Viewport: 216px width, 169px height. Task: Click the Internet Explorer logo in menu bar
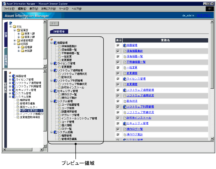pos(210,9)
